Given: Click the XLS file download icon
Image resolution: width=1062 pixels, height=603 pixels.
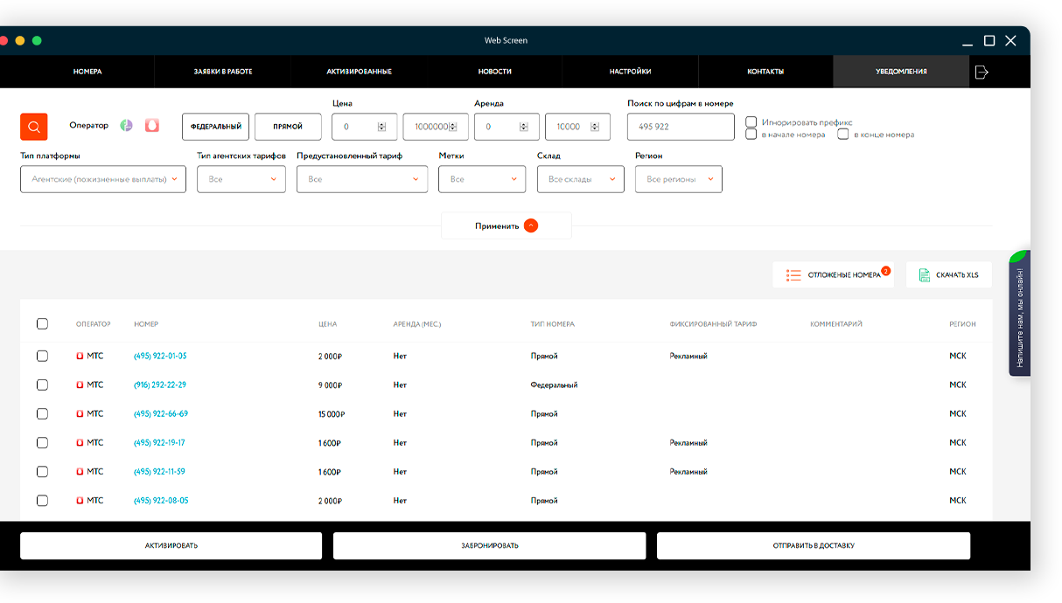Looking at the screenshot, I should [x=924, y=275].
